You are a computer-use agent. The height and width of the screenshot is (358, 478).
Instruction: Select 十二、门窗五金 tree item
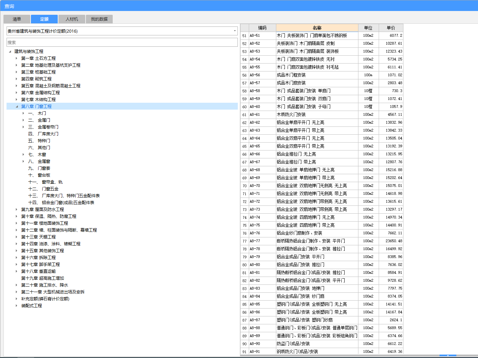(x=43, y=189)
